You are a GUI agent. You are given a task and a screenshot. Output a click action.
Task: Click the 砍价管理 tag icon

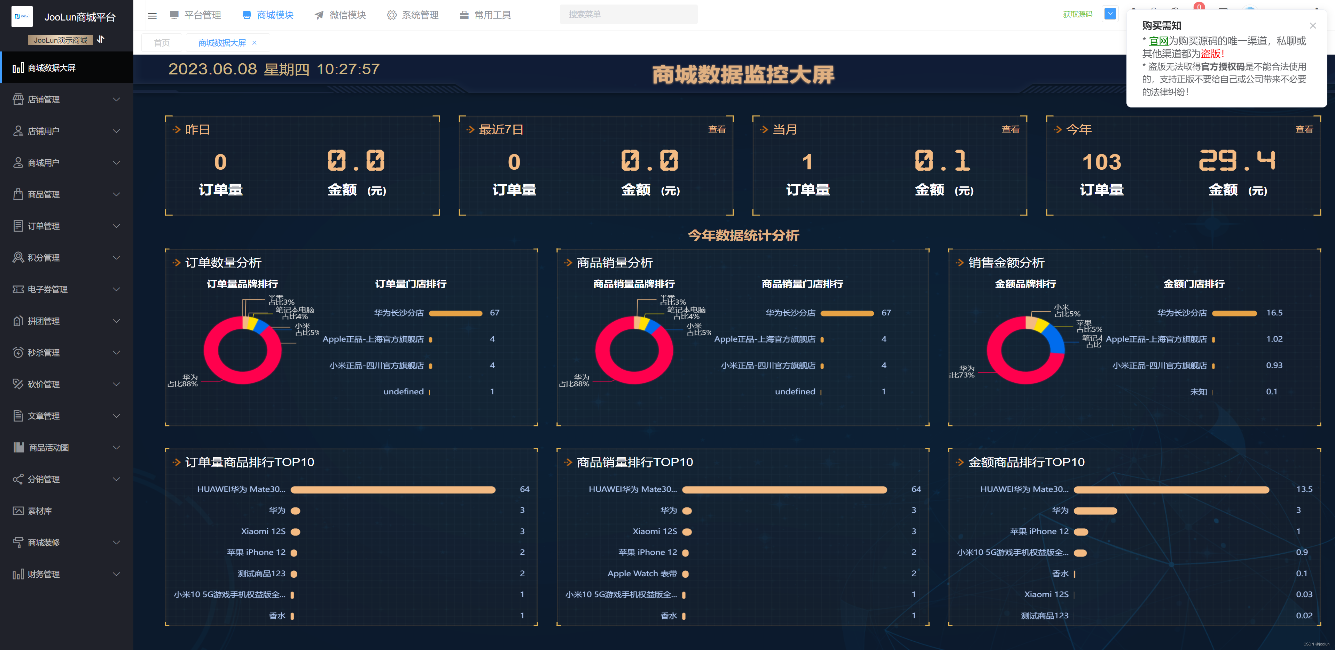point(18,384)
